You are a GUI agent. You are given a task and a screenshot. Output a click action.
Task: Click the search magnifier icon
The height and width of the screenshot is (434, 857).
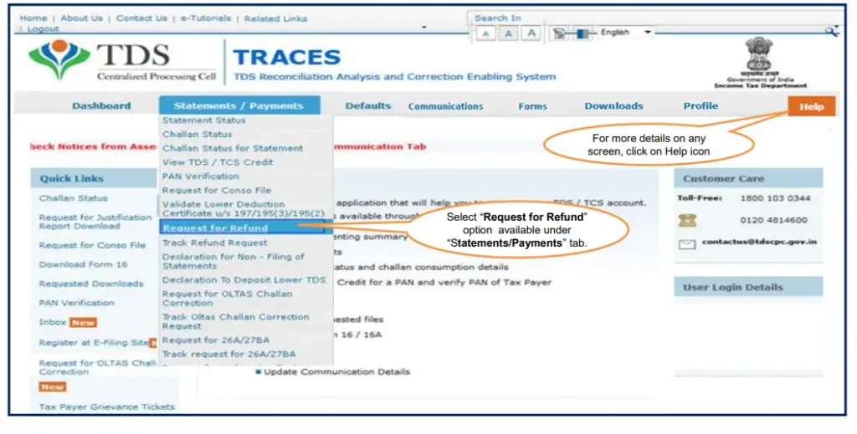coord(832,32)
